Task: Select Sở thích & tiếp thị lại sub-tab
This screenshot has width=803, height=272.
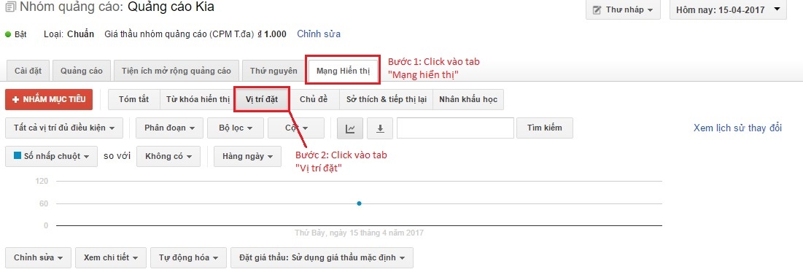Action: click(x=386, y=99)
